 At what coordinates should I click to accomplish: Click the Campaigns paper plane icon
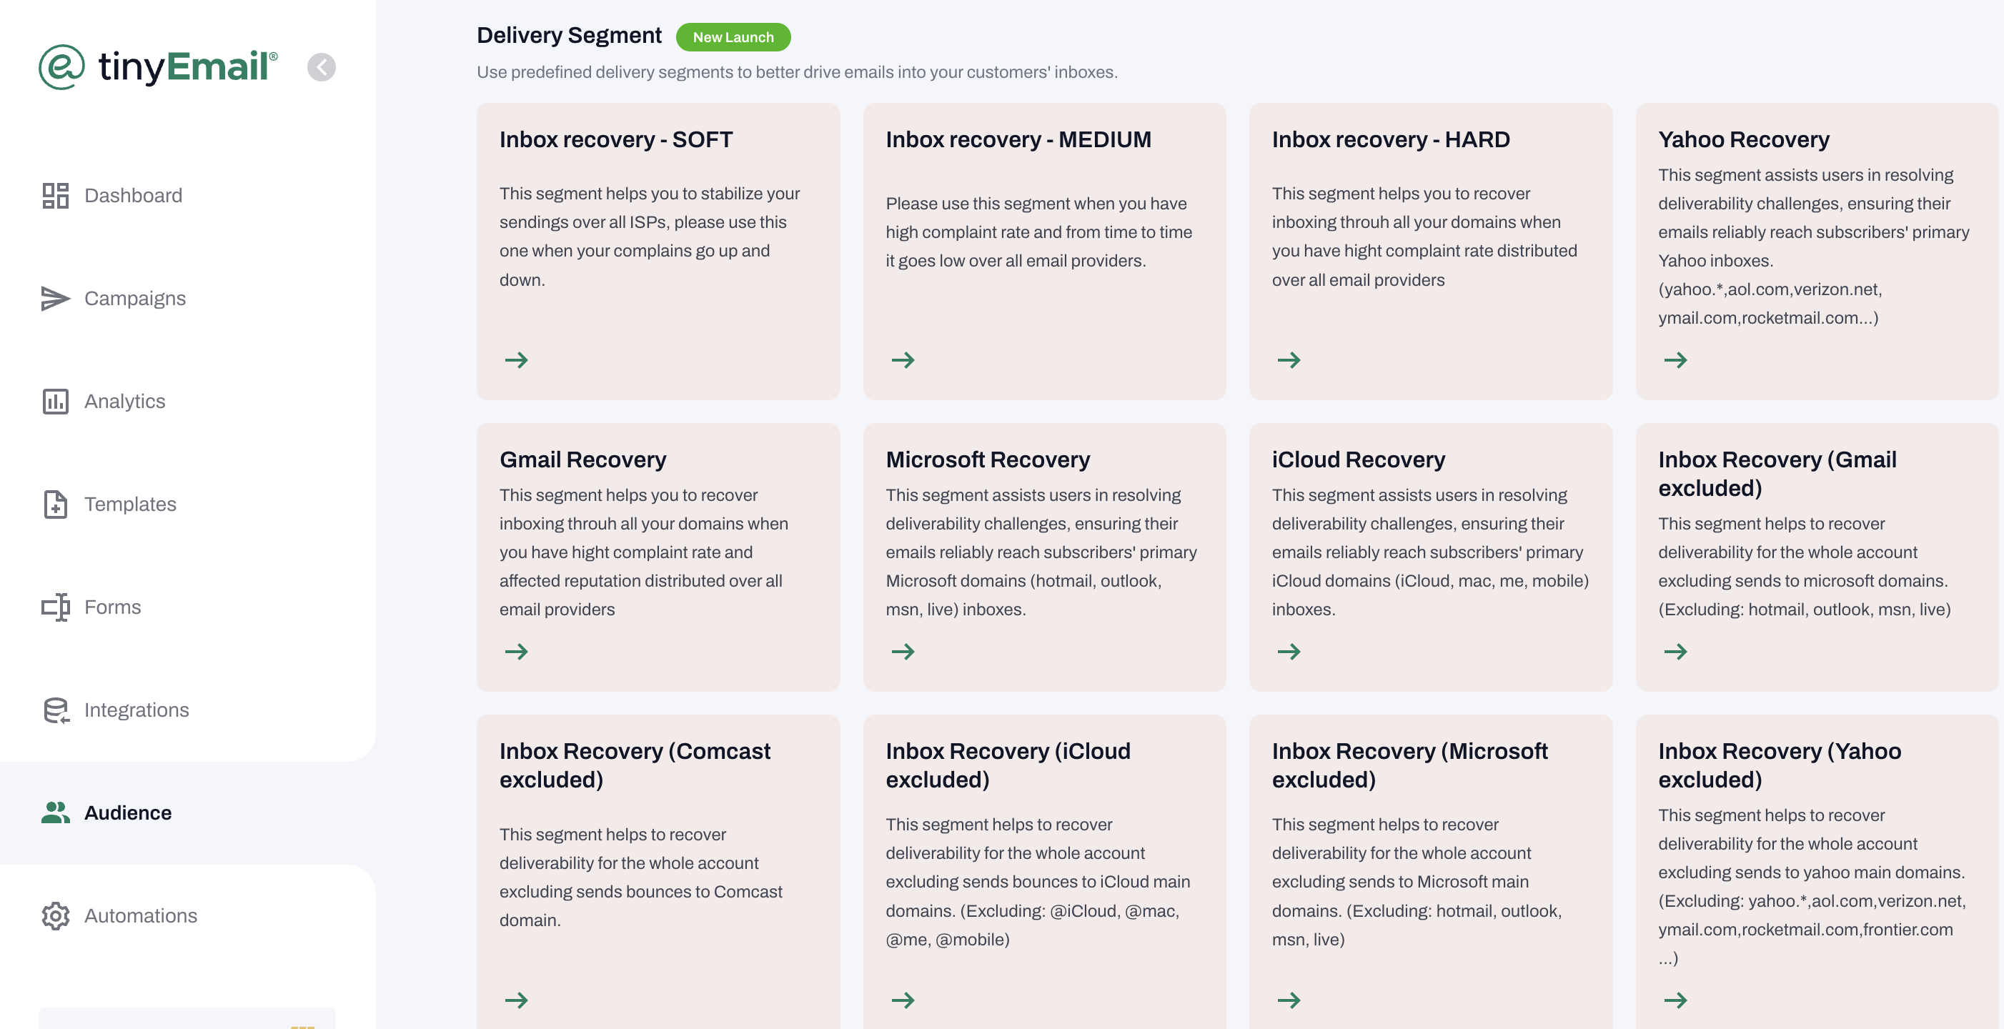(55, 299)
